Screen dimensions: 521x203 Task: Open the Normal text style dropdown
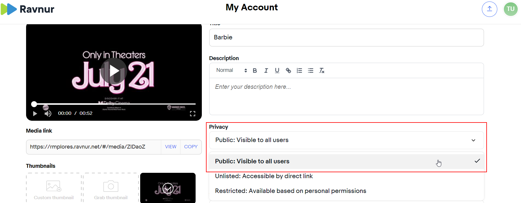231,70
